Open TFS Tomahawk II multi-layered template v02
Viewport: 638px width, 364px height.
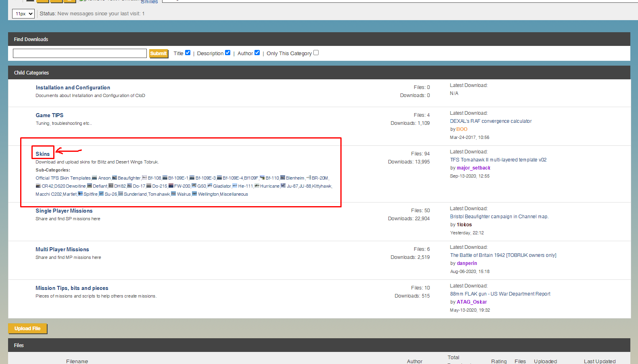pyautogui.click(x=498, y=160)
